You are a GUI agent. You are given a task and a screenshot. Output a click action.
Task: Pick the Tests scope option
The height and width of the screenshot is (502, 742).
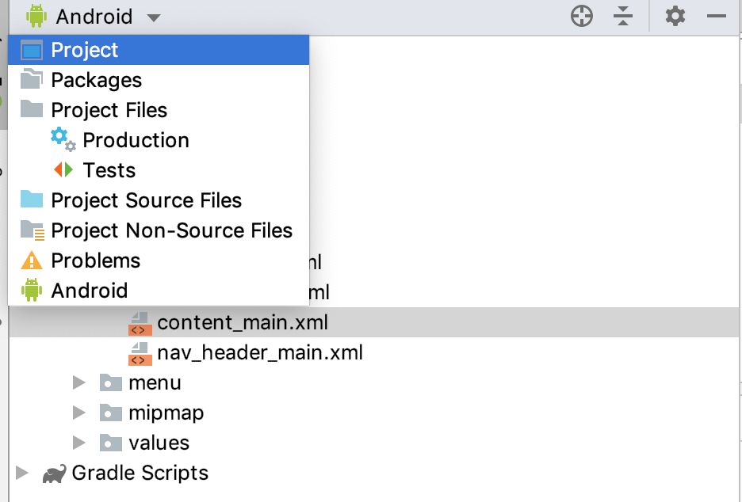point(109,171)
